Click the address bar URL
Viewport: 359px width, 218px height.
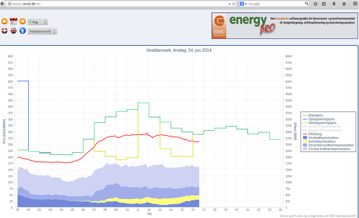tap(26, 4)
